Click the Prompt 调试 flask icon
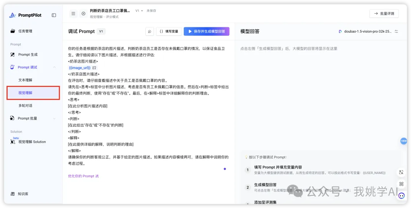This screenshot has height=208, width=411. coord(12,67)
